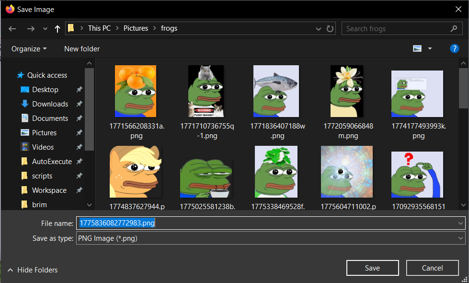The height and width of the screenshot is (283, 469).
Task: Click file list scroll up arrow
Action: (463, 63)
